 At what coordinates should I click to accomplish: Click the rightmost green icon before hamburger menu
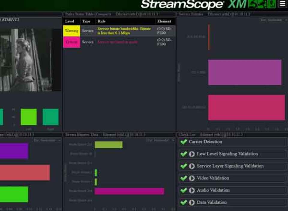point(271,4)
